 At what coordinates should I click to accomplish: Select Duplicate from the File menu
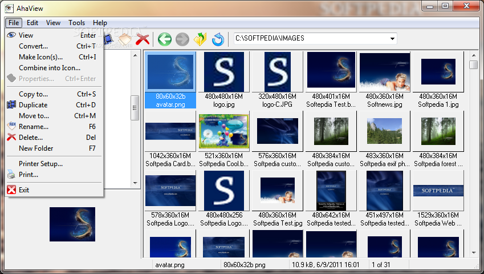[54, 104]
